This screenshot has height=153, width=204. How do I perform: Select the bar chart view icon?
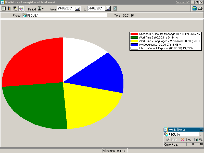[x=9, y=8]
